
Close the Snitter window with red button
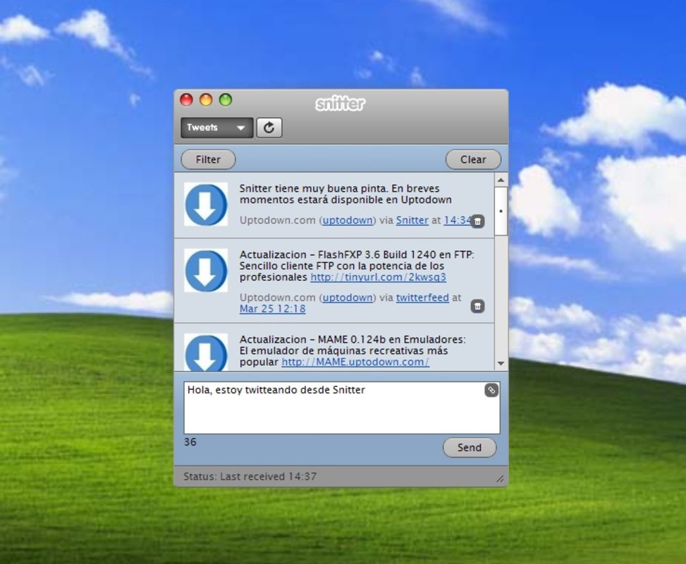point(186,100)
